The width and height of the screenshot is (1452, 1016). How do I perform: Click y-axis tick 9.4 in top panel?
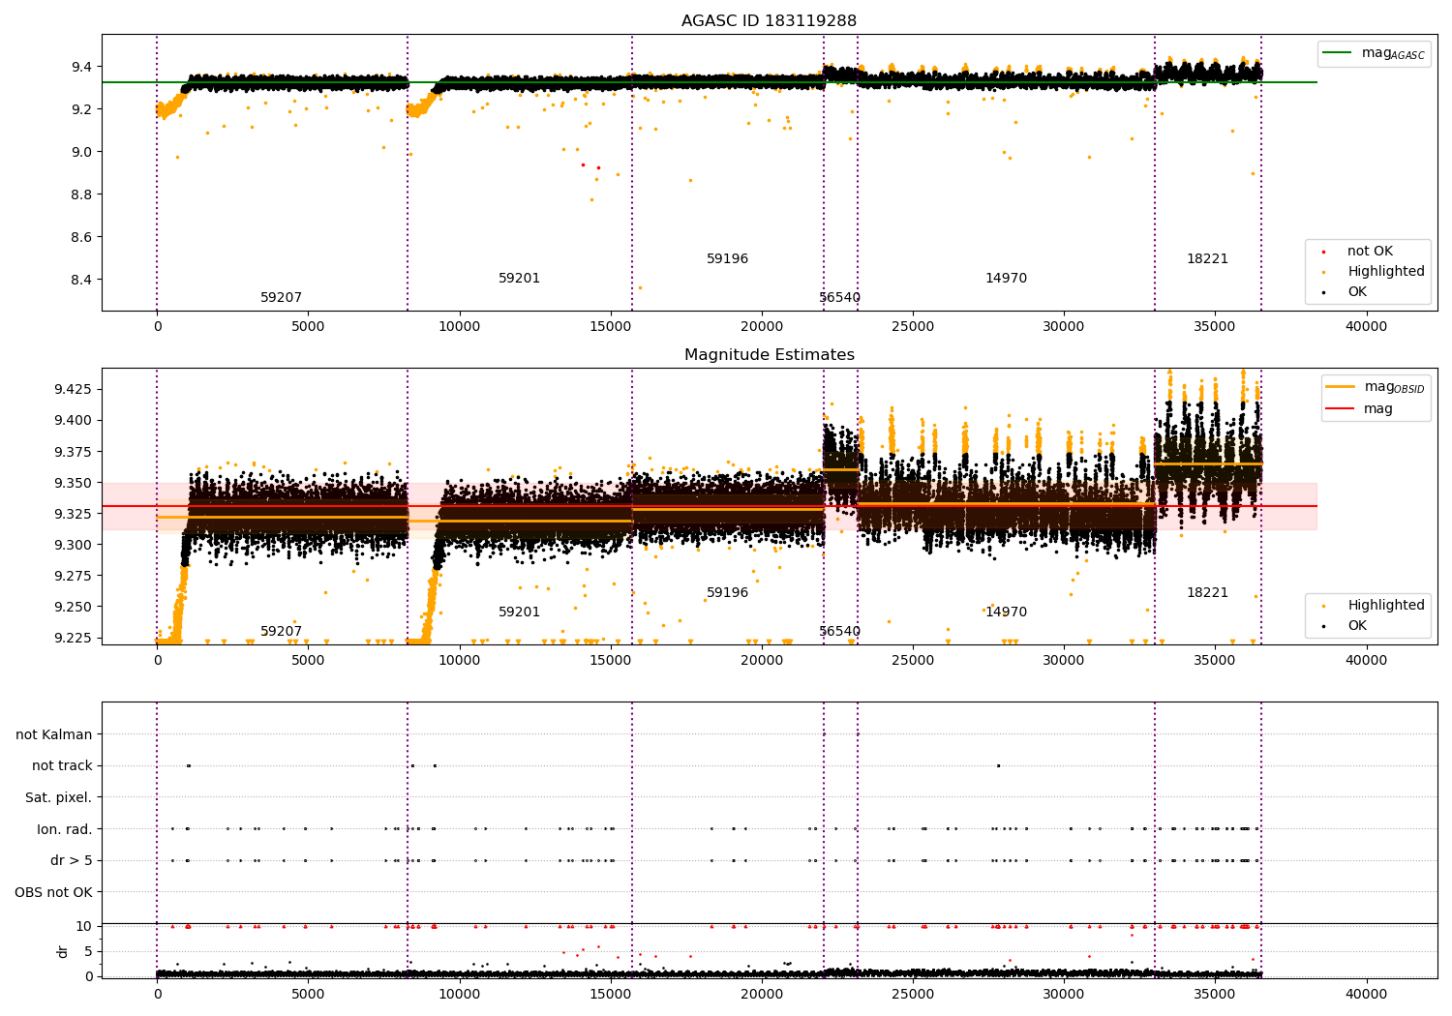pyautogui.click(x=83, y=67)
